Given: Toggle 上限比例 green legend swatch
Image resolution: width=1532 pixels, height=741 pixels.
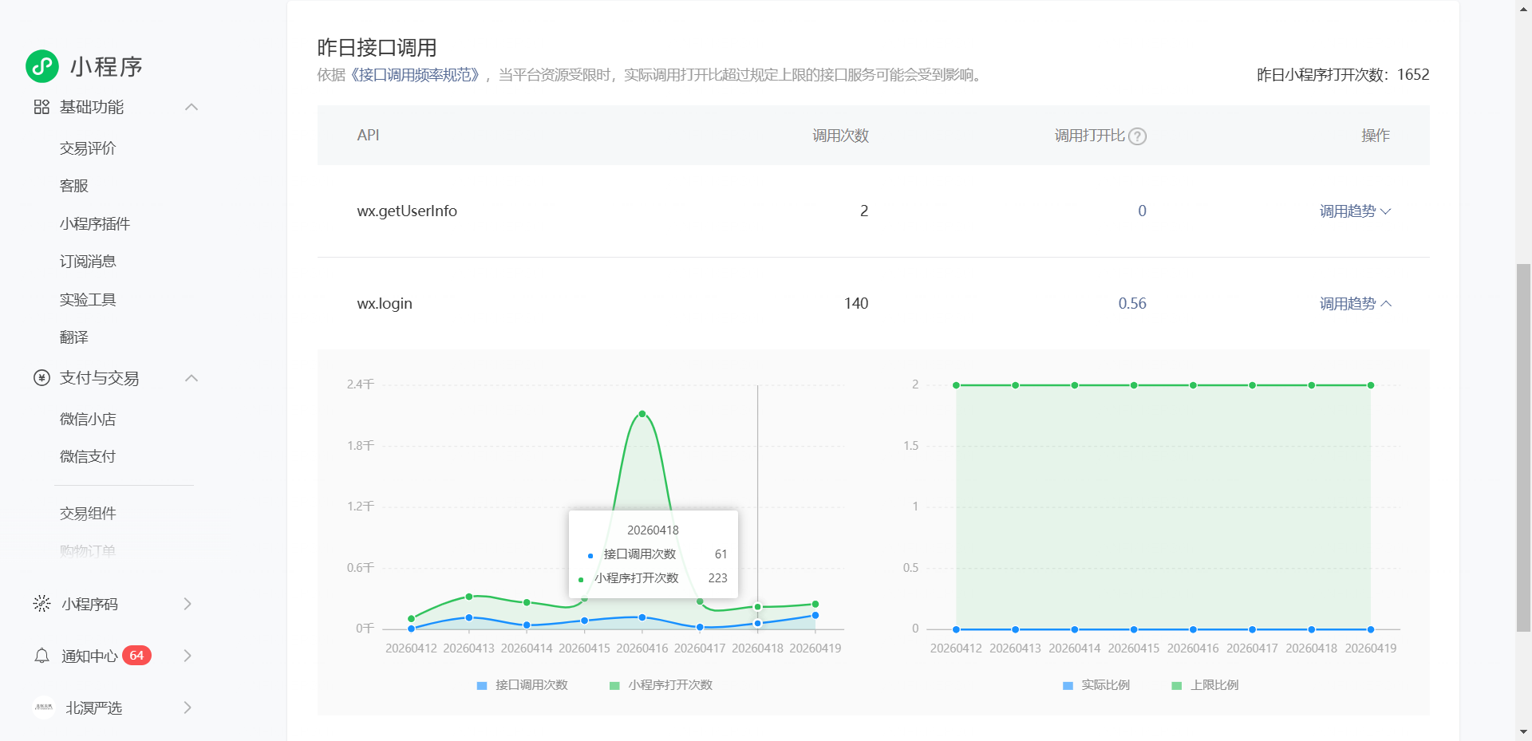Looking at the screenshot, I should pos(1176,686).
